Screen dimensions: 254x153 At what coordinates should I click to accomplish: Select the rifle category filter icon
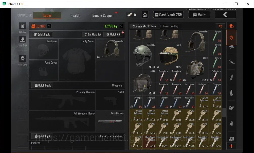[x=231, y=62]
